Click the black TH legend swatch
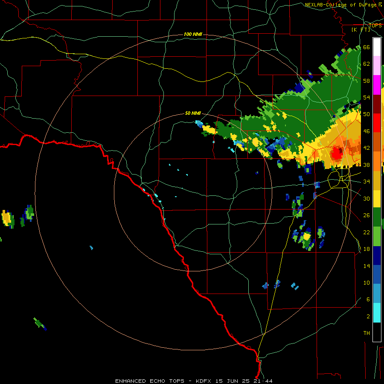384x384 pixels. coord(377,332)
